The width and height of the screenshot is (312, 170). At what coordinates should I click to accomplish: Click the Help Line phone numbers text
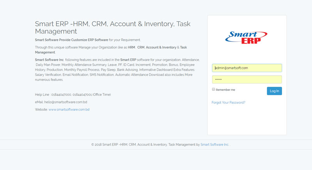pyautogui.click(x=73, y=95)
